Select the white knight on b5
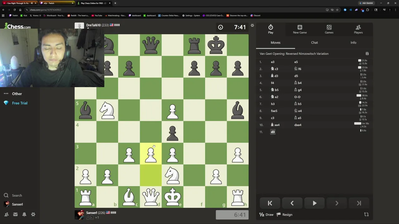The height and width of the screenshot is (224, 399). pyautogui.click(x=107, y=110)
